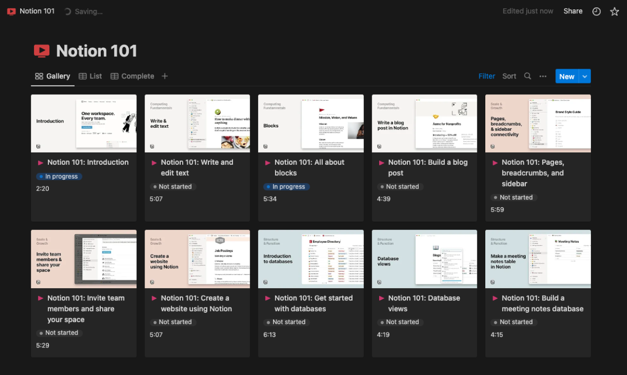The image size is (627, 375).
Task: Click the Notion 101 breadcrumb title
Action: tap(37, 11)
